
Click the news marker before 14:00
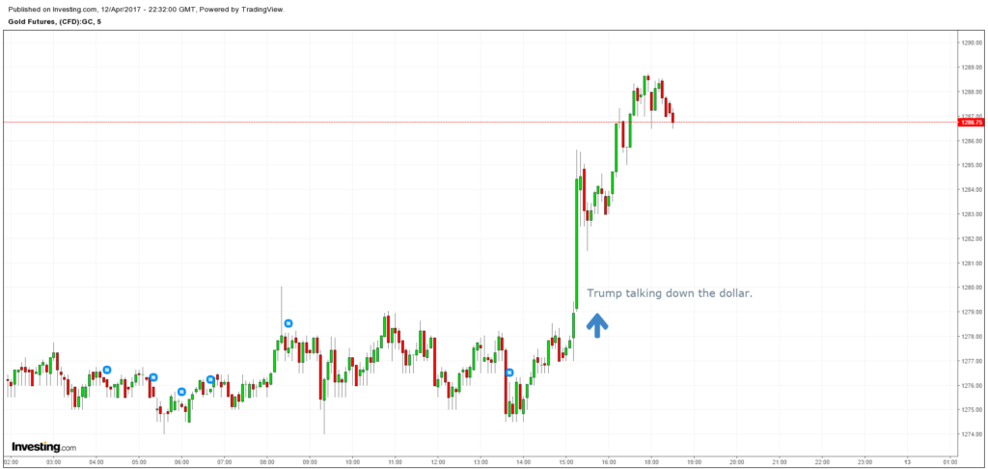[509, 372]
